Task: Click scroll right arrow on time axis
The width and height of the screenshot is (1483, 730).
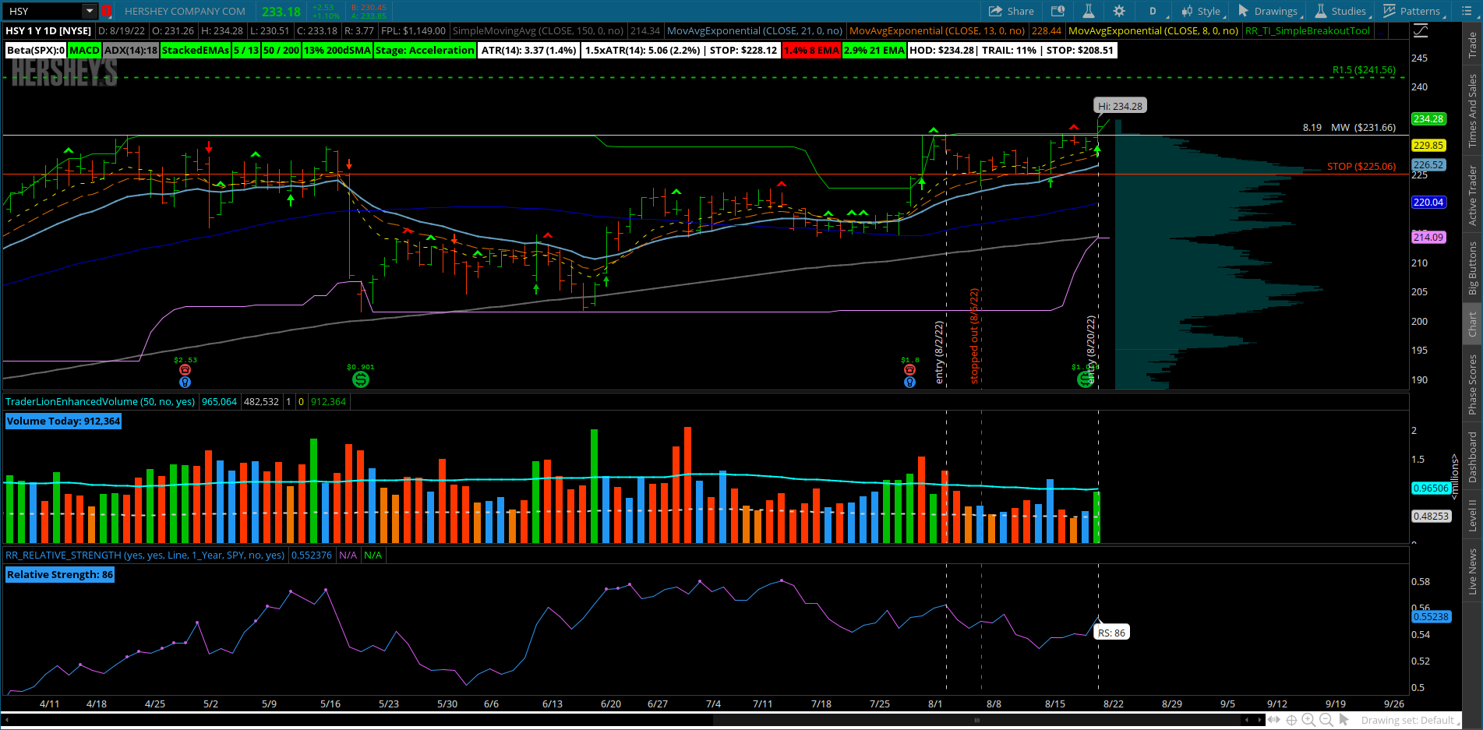Action: 1260,720
